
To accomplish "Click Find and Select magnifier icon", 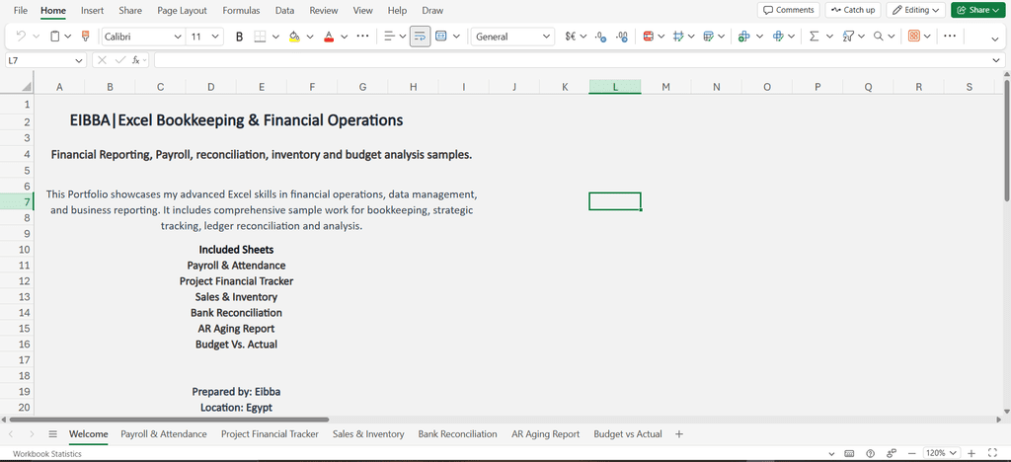I will point(878,37).
